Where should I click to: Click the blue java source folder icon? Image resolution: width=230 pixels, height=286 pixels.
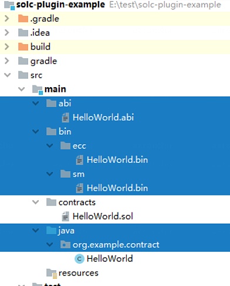coord(51,230)
